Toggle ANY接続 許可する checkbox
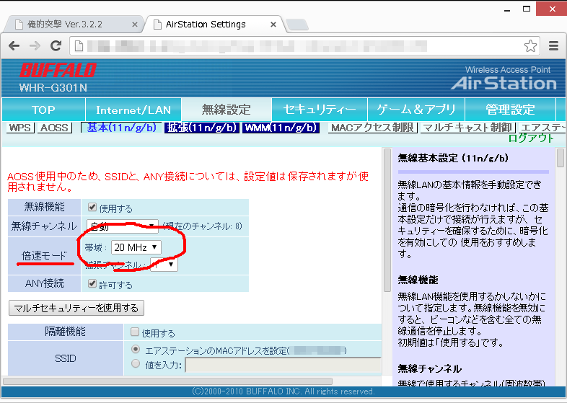 coord(92,284)
